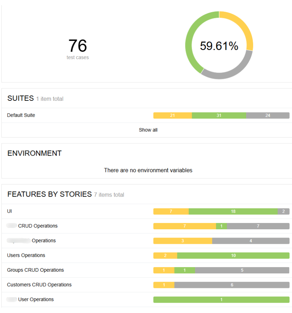
Task: Click the "Show all" link under Suites
Action: [x=148, y=130]
